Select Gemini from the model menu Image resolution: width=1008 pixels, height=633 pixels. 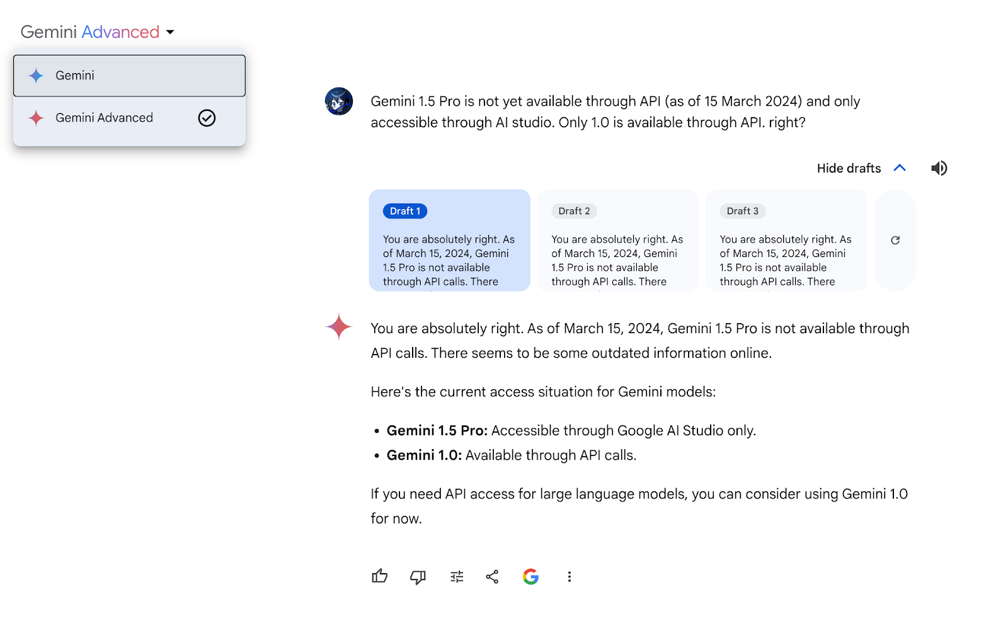pos(129,76)
